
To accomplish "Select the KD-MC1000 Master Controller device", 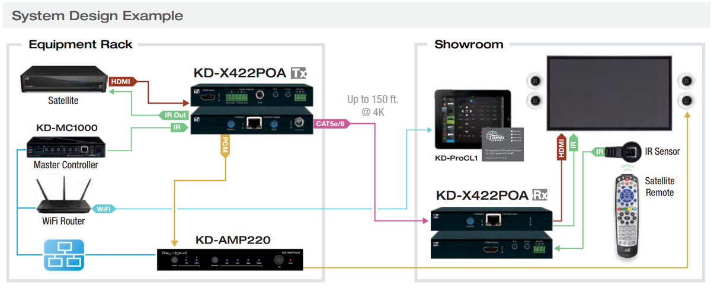I will [63, 148].
